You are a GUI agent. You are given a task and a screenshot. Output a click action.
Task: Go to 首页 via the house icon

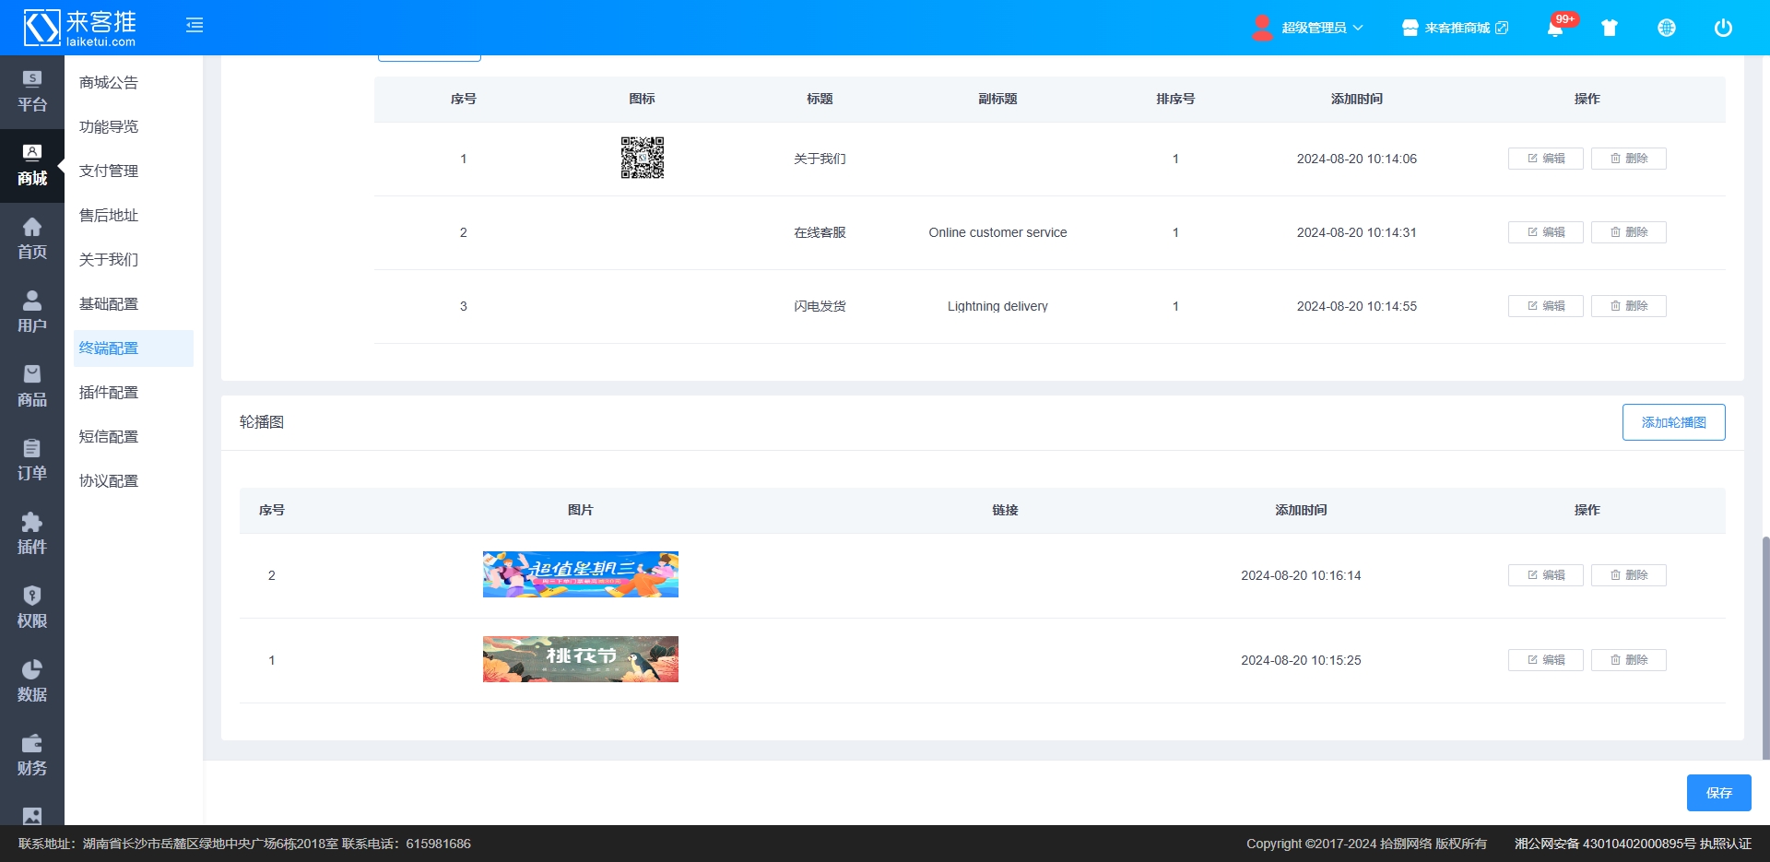click(x=32, y=239)
